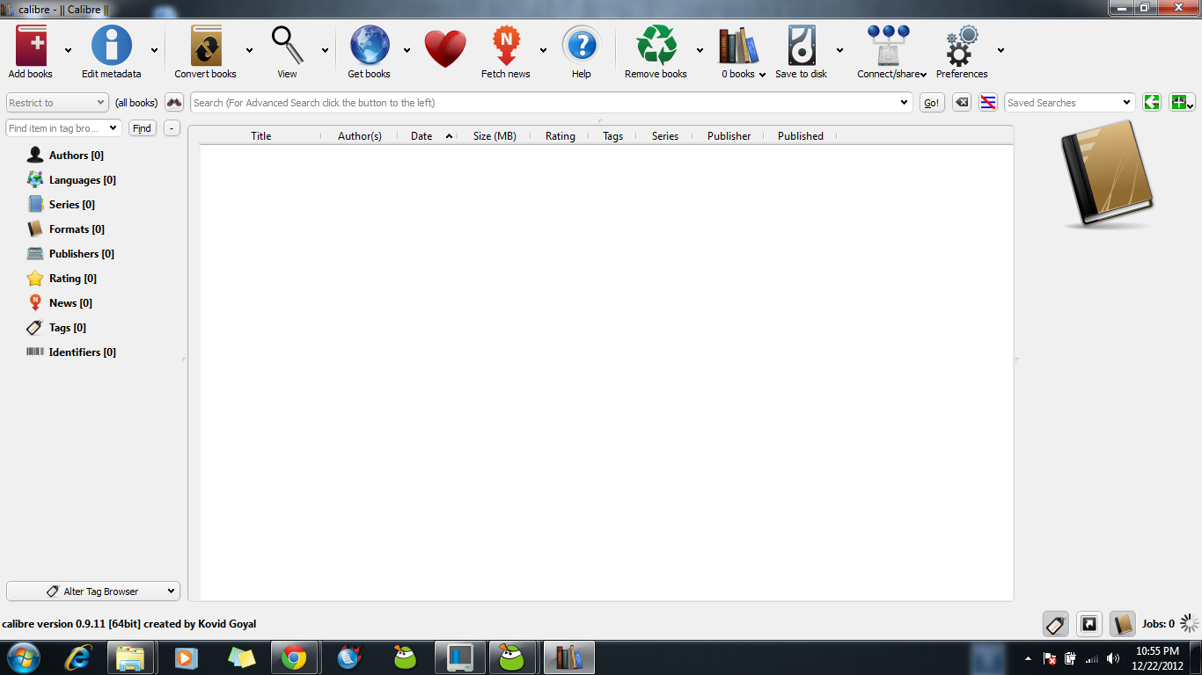1202x675 pixels.
Task: Select Authors [0] in tag browser
Action: (x=77, y=156)
